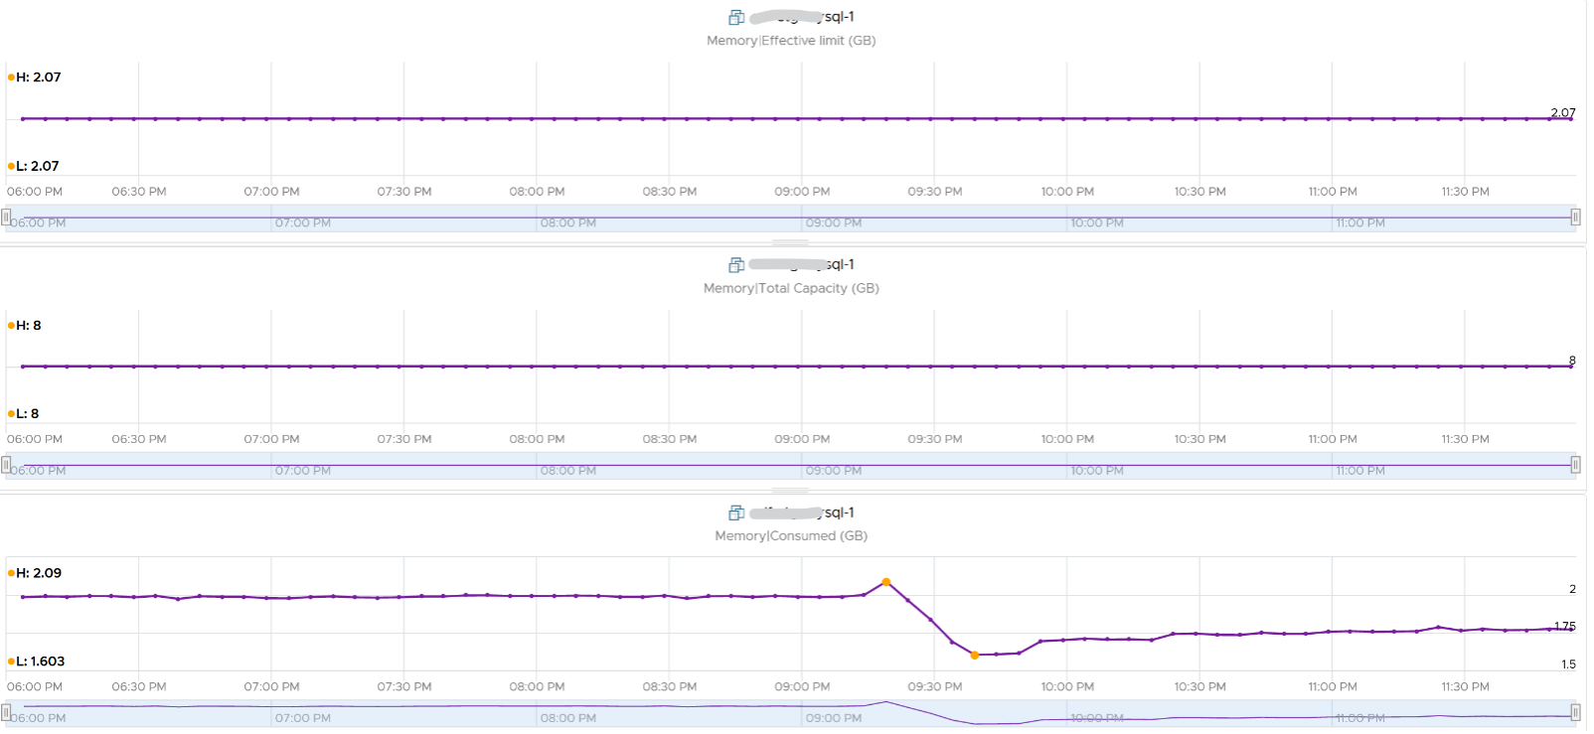1594x734 pixels.
Task: Click the 'Memory|Effective limit (GB)' title
Action: (x=791, y=41)
